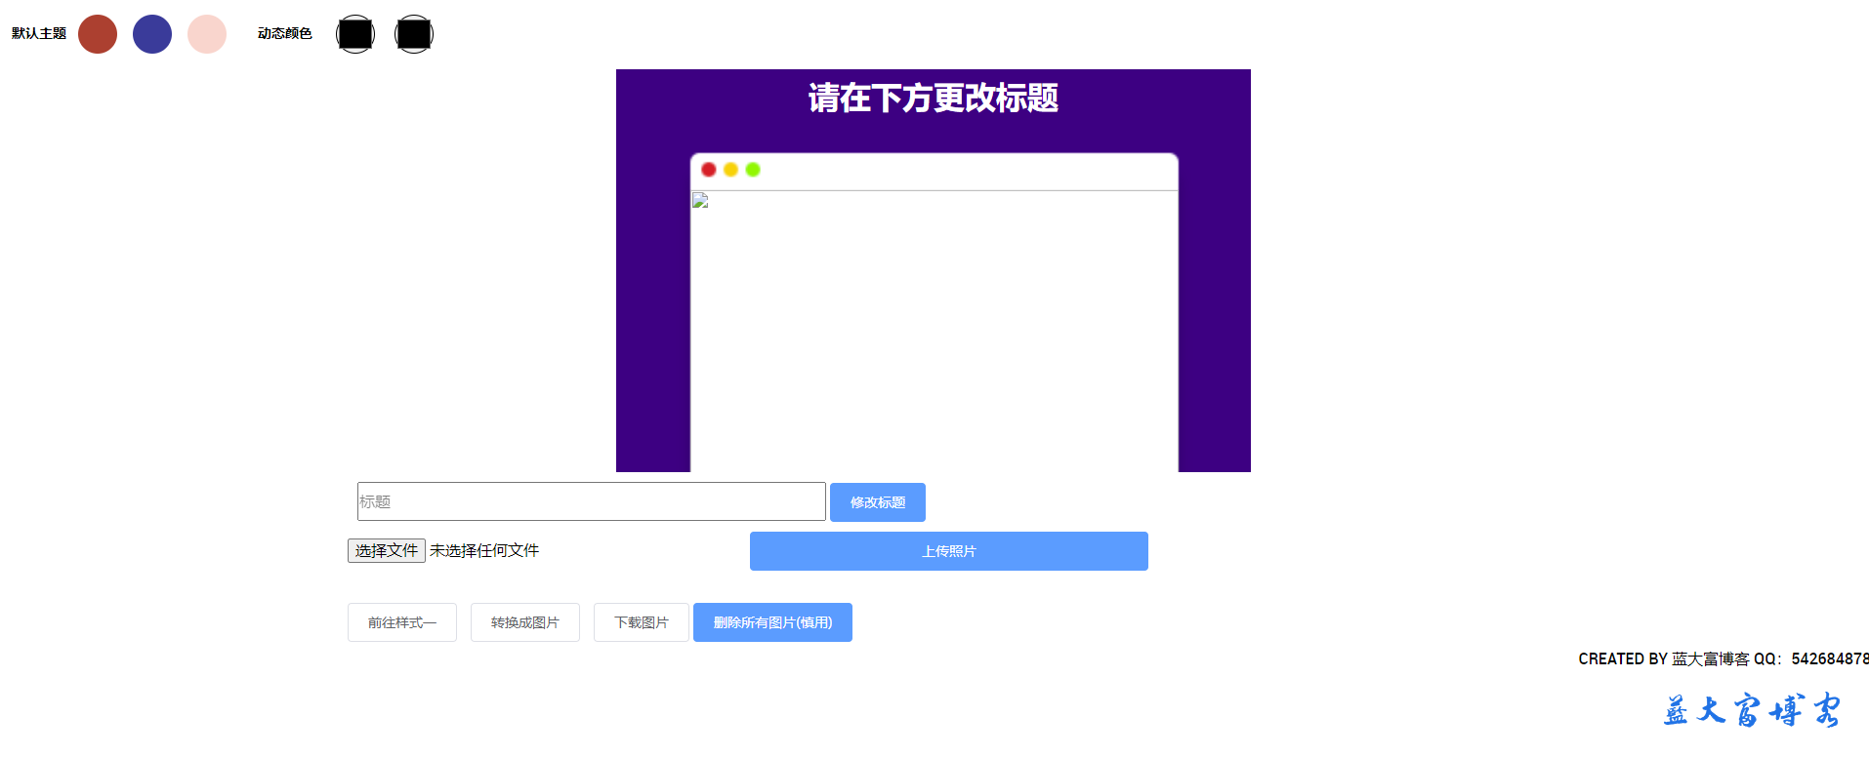Click the 蓝大富博客 calligraphy logo
The height and width of the screenshot is (757, 1869).
click(1753, 710)
